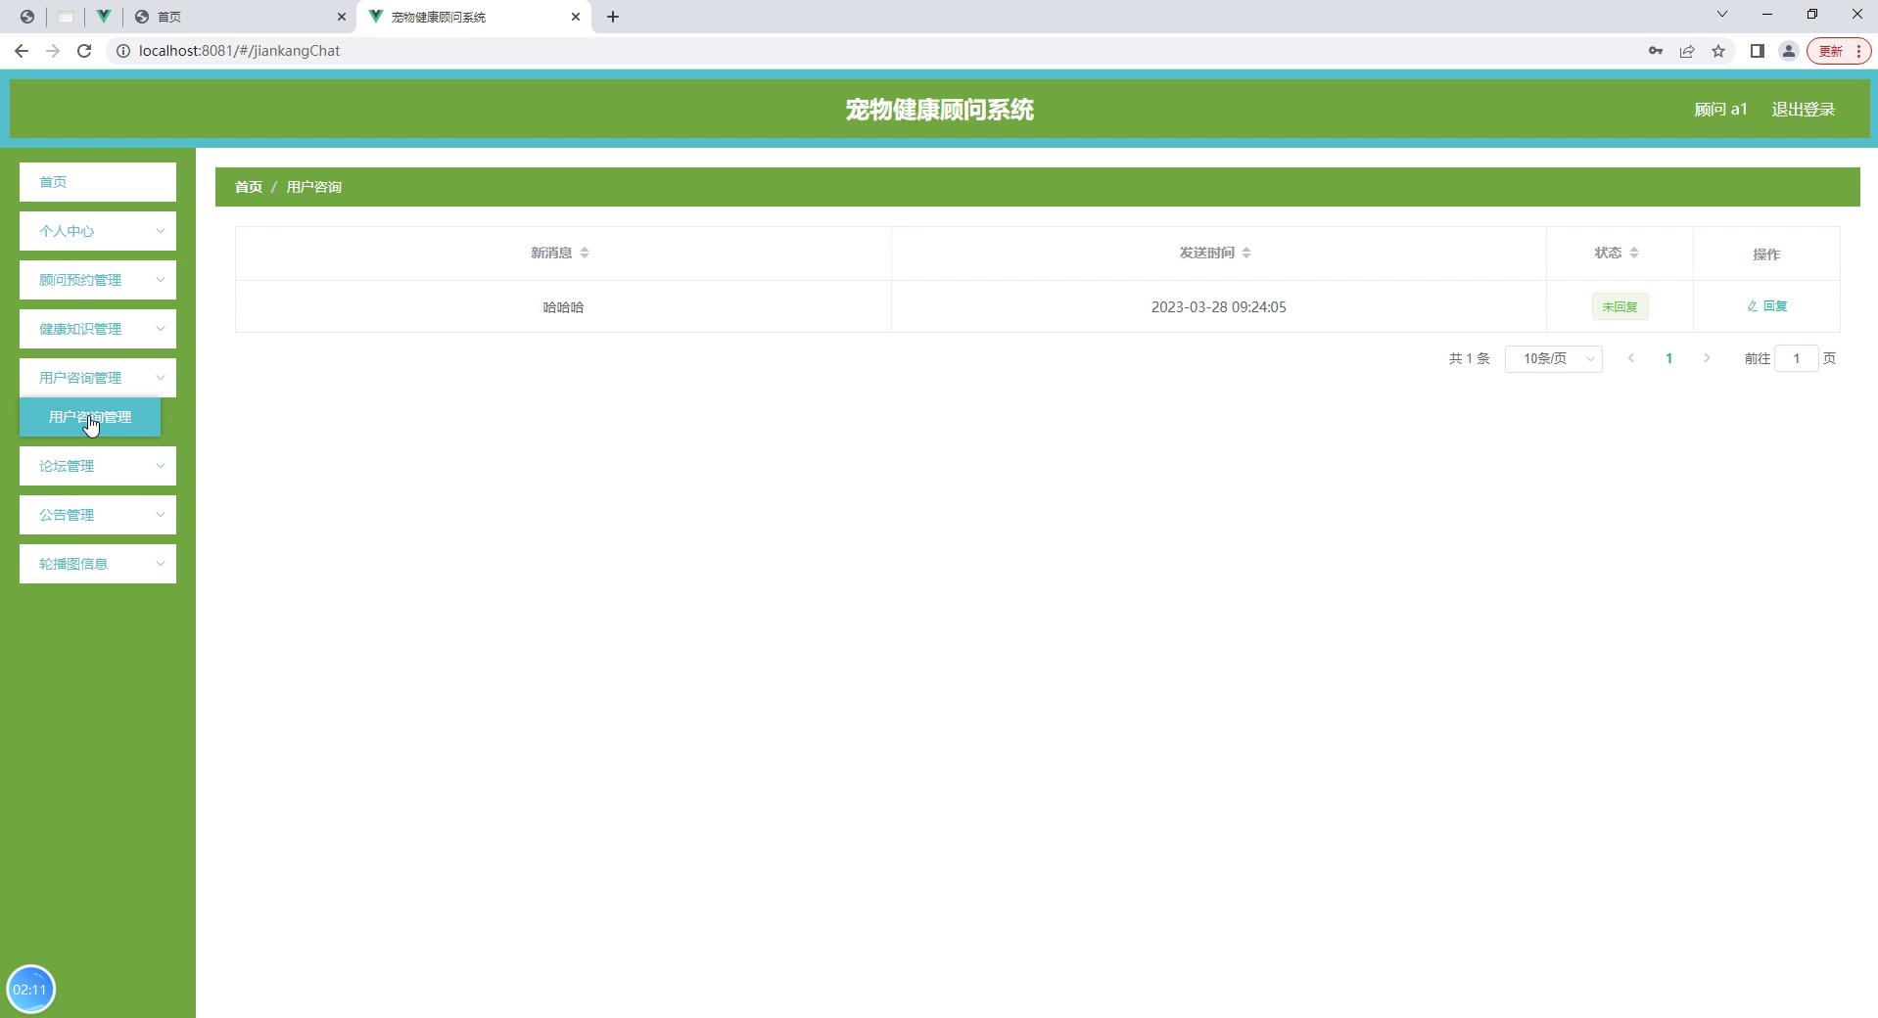The image size is (1878, 1018).
Task: Expand the 公告管理 menu
Action: (98, 515)
